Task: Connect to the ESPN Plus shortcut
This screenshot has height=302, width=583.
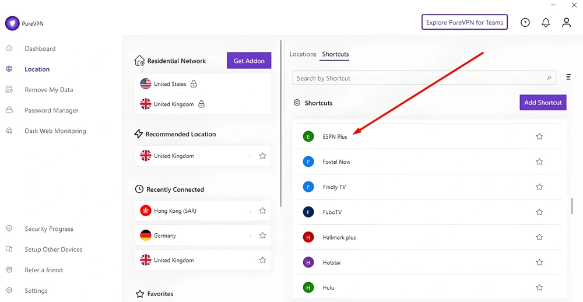Action: 429,136
